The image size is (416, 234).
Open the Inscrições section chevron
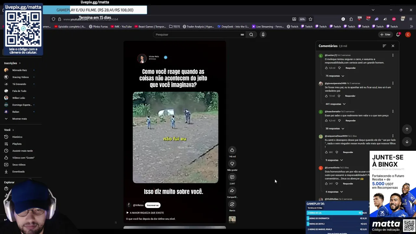tap(20, 63)
